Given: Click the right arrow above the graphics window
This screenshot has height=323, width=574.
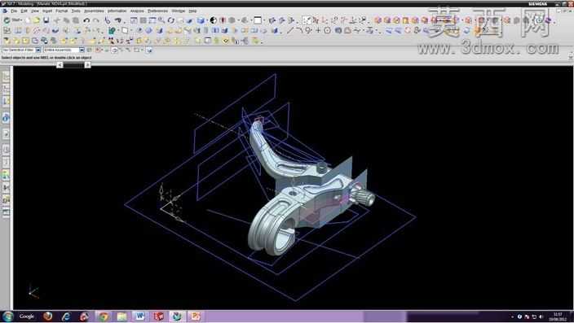Looking at the screenshot, I should (x=87, y=64).
